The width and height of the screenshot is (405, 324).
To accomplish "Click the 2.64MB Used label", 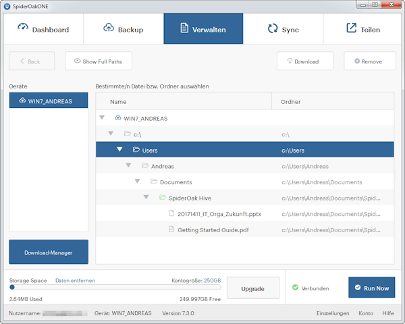I will tap(26, 299).
